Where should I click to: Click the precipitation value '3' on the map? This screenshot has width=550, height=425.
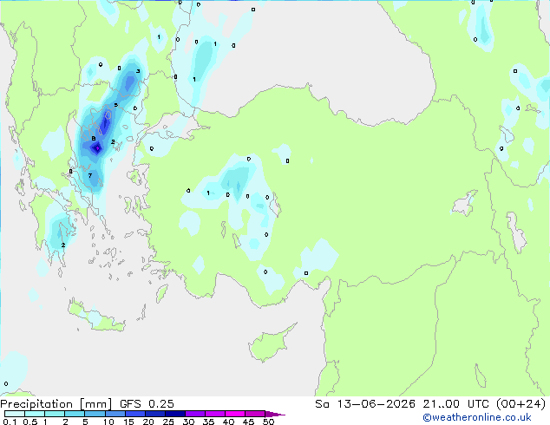click(138, 71)
